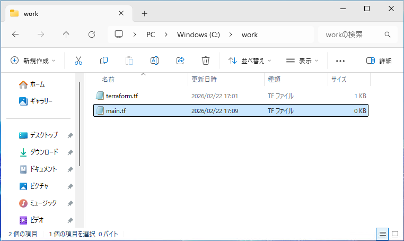Select the work tab
The image size is (404, 241).
(64, 13)
